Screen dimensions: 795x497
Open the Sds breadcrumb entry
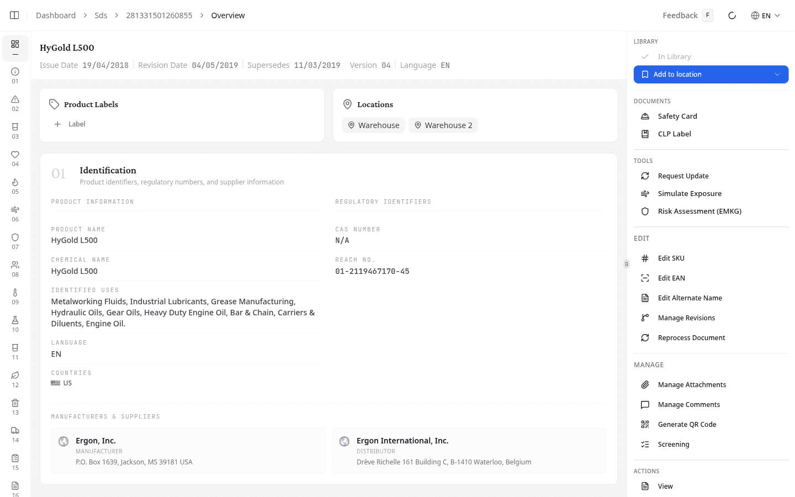100,15
